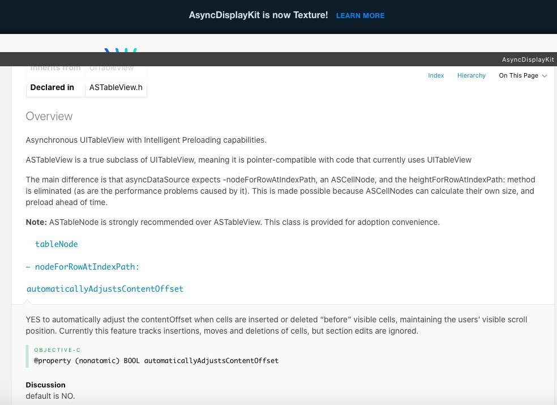Click the @property declaration code line
Screen dimensions: 557x405
156,361
